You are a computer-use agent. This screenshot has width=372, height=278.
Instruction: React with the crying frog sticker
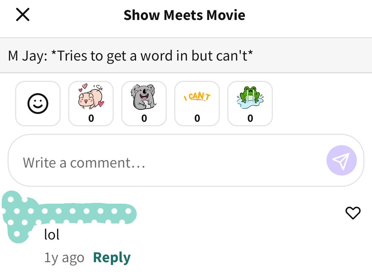click(250, 104)
